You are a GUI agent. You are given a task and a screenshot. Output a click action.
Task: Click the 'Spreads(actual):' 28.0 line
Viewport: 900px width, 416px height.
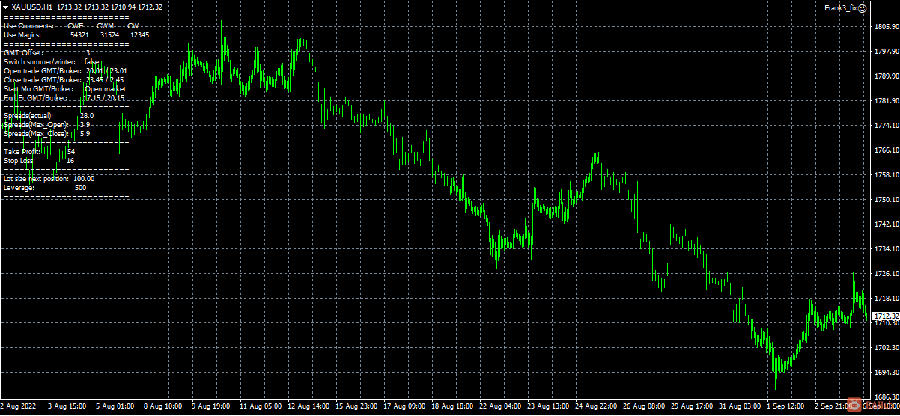[x=49, y=116]
